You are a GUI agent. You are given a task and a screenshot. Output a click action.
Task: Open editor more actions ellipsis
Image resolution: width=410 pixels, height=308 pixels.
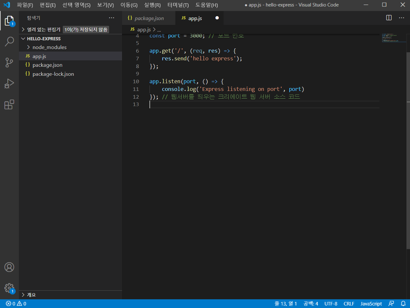[x=402, y=18]
